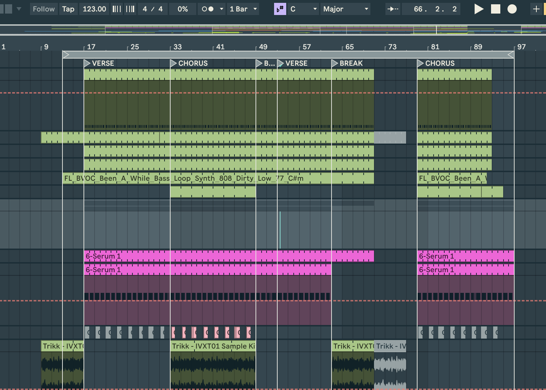Select the Trikk - IVXT clip at bar 9
546x390 pixels.
(62, 346)
